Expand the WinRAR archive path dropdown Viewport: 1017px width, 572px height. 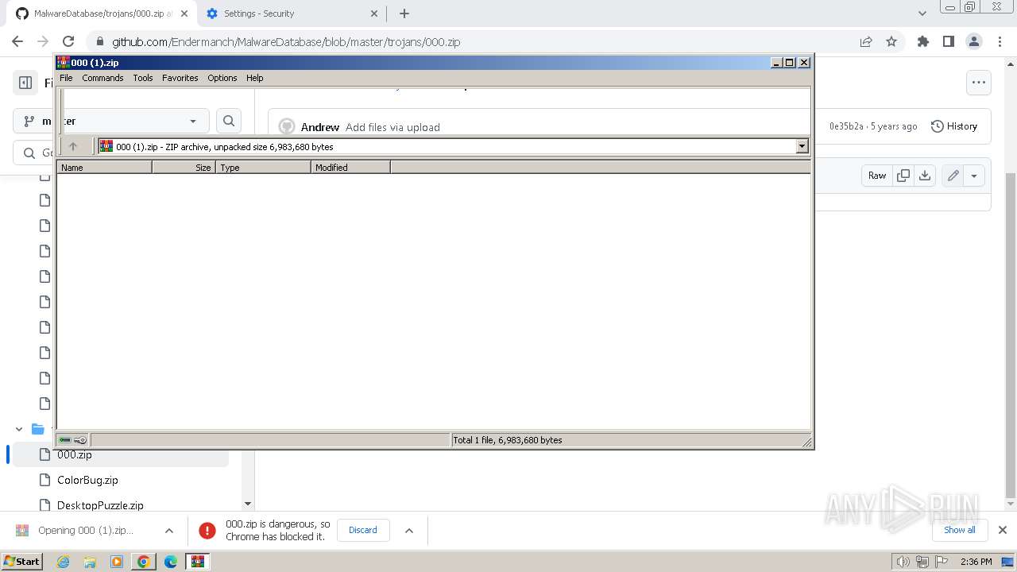pyautogui.click(x=802, y=146)
